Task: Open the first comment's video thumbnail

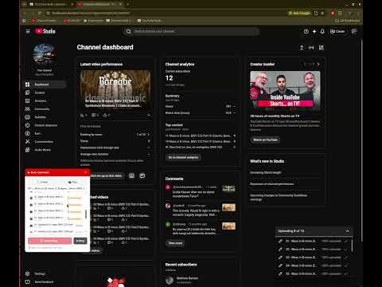Action: click(228, 189)
